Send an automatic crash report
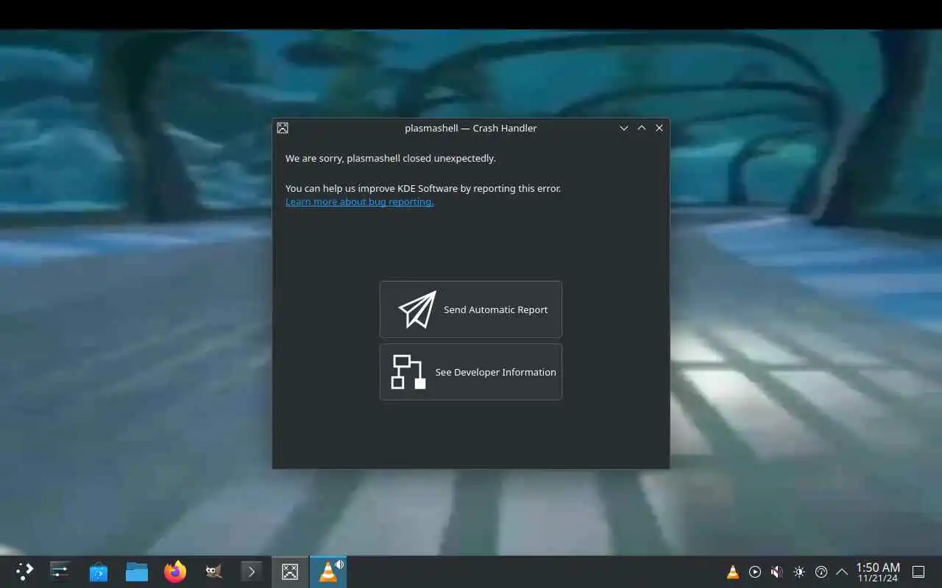This screenshot has width=942, height=588. coord(470,309)
